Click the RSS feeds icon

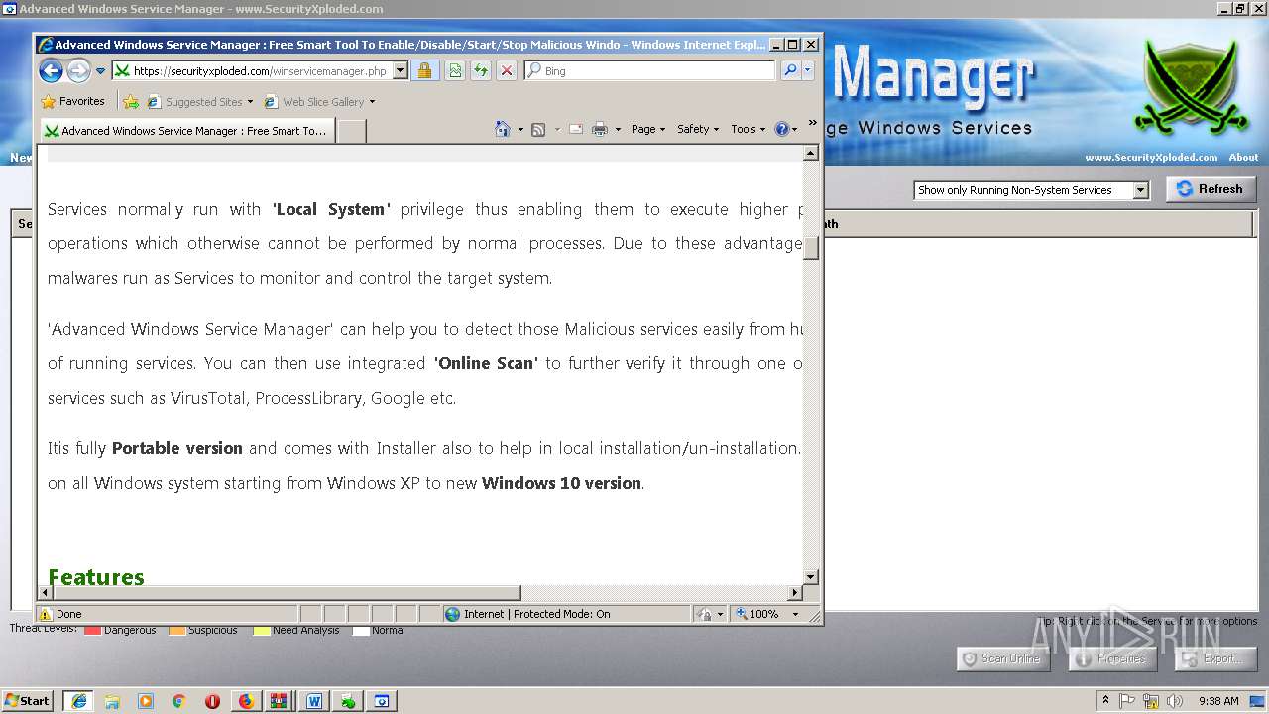(538, 129)
